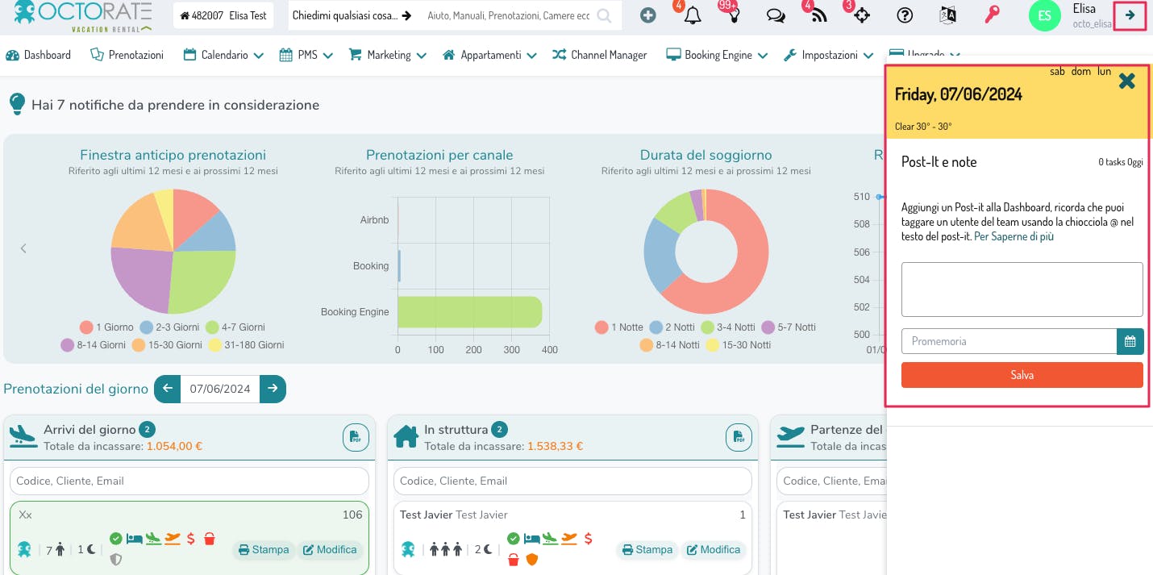Expand the Appartamenti dropdown menu
This screenshot has width=1153, height=575.
coord(489,55)
